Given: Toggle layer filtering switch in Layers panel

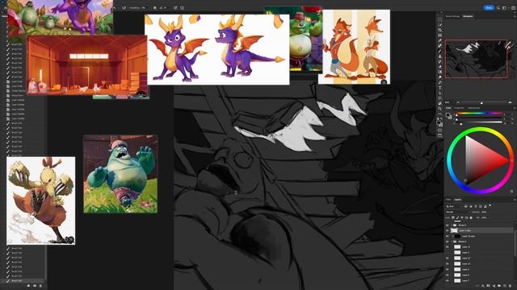Looking at the screenshot, I should tap(490, 205).
